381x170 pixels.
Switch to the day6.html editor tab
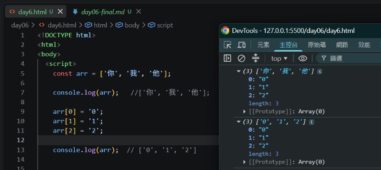(x=36, y=11)
